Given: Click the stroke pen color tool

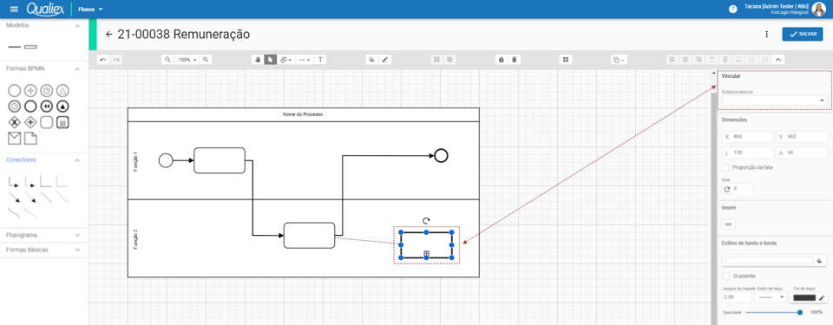Looking at the screenshot, I should pos(385,60).
